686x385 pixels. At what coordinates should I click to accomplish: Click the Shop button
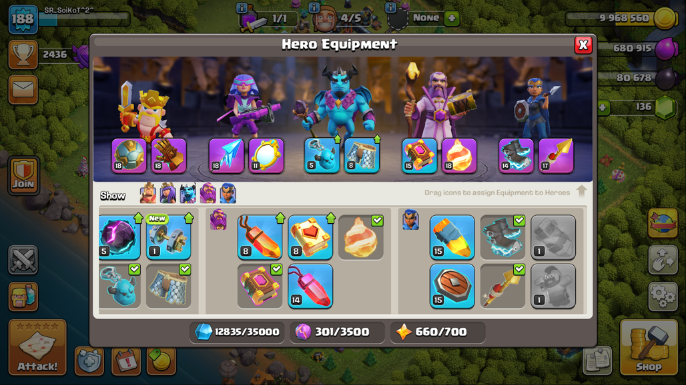click(649, 348)
